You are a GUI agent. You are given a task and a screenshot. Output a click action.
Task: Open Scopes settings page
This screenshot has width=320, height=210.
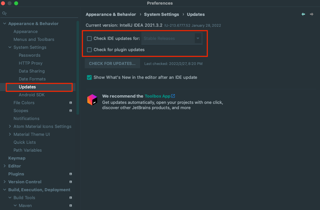[21, 111]
